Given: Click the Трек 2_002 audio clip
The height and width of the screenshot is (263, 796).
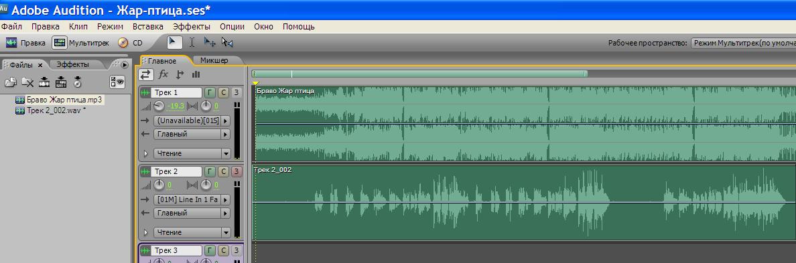Looking at the screenshot, I should click(x=525, y=202).
